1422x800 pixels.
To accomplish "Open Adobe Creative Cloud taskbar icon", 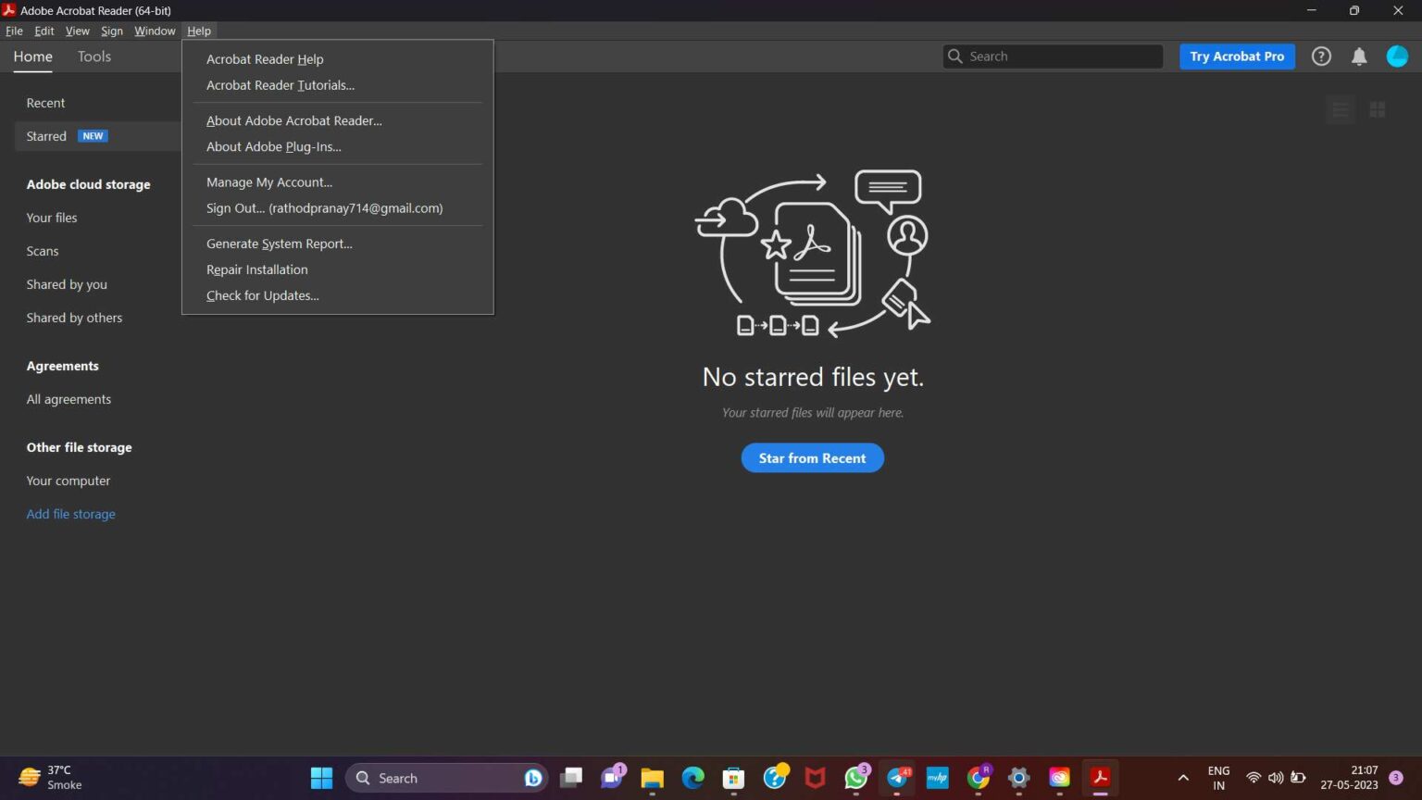I will [1060, 778].
